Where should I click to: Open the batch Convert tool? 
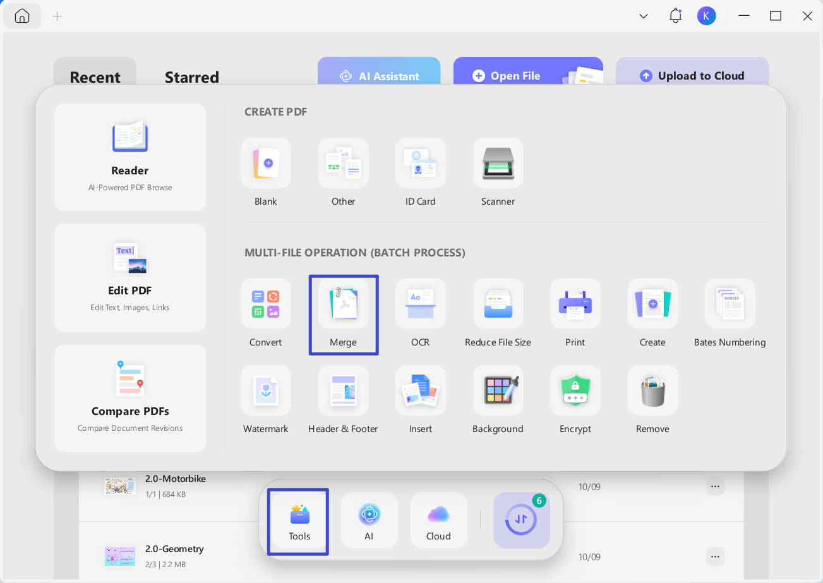pos(266,304)
